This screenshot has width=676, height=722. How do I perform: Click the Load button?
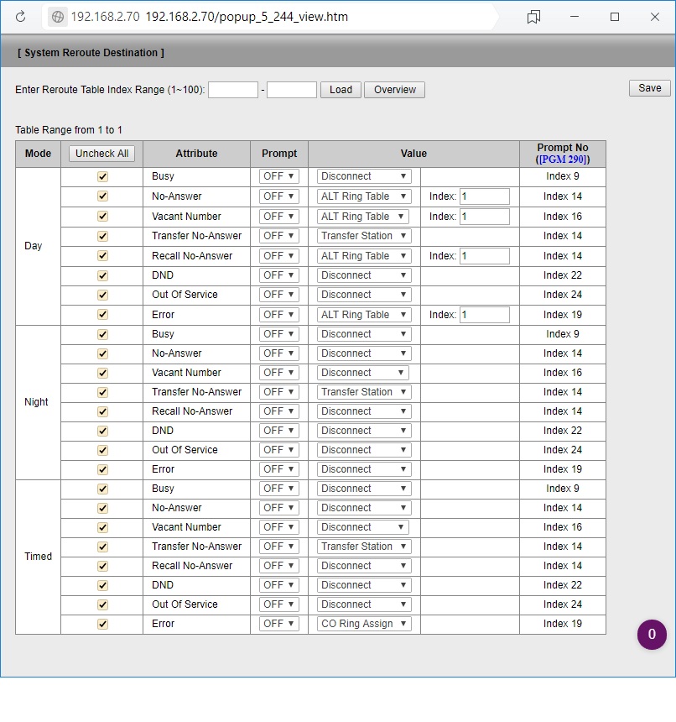[341, 90]
